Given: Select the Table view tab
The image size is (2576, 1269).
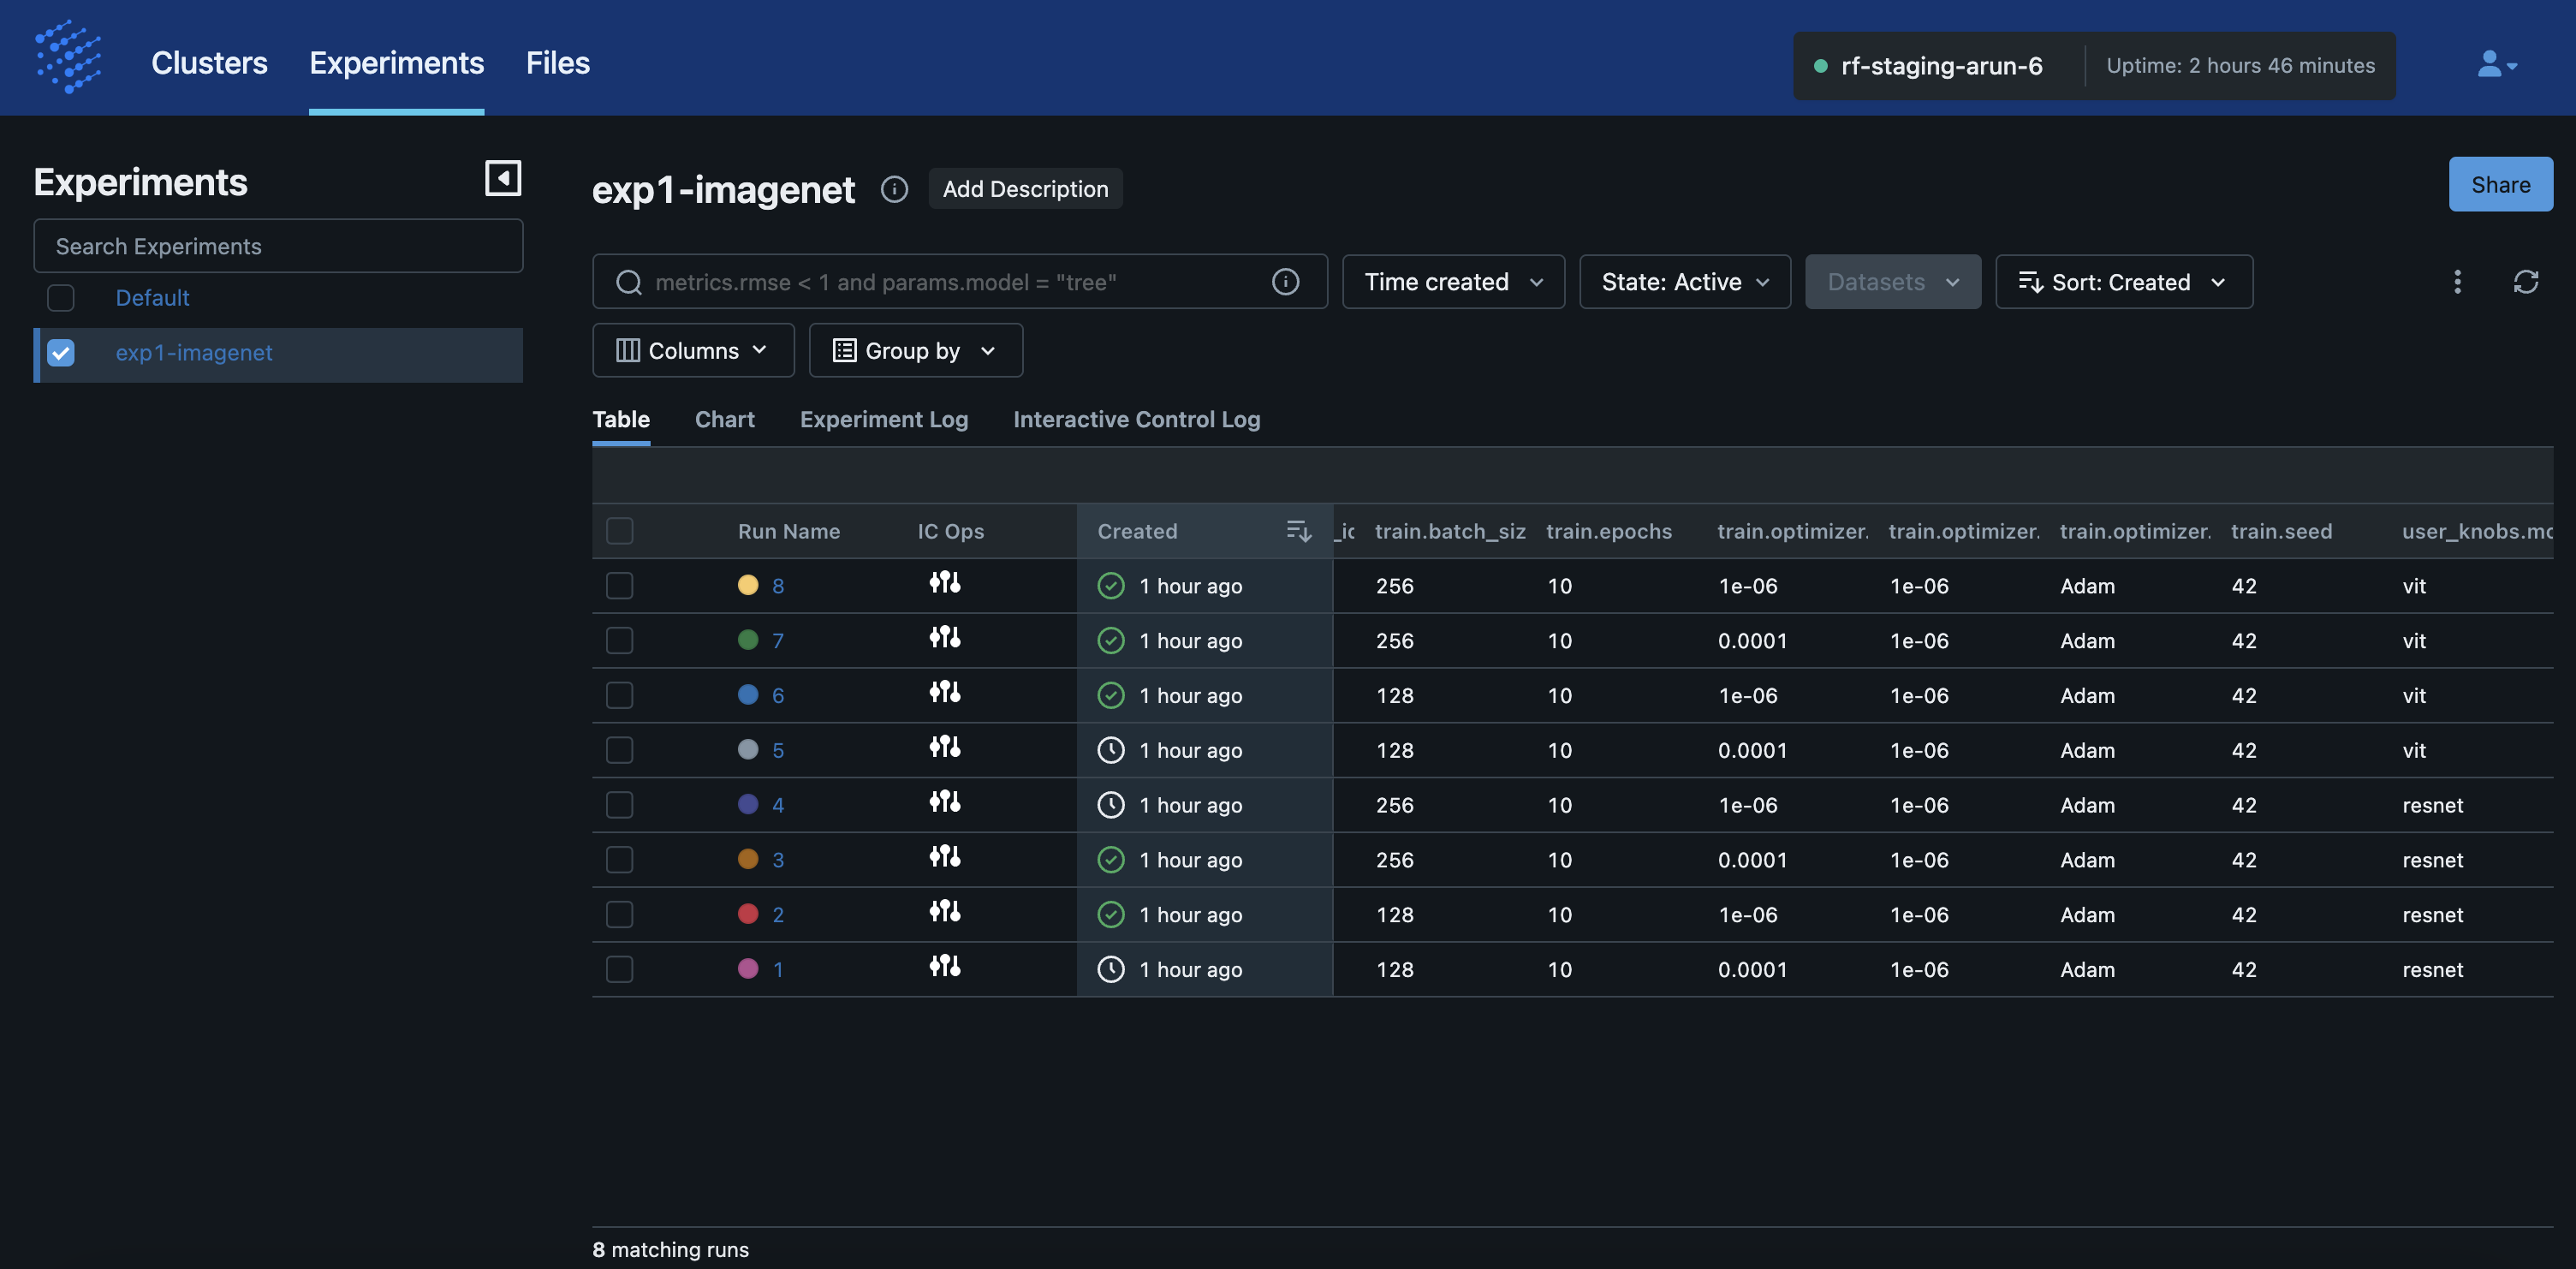Looking at the screenshot, I should coord(621,420).
